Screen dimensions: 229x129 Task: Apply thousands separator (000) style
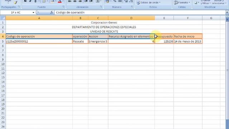coord(120,1)
